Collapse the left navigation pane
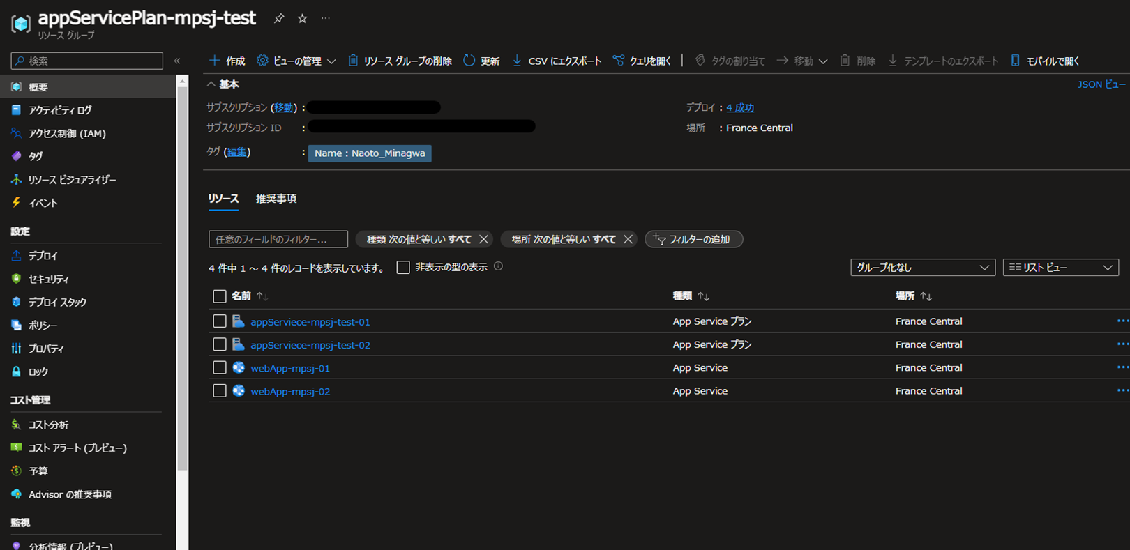 [x=177, y=61]
